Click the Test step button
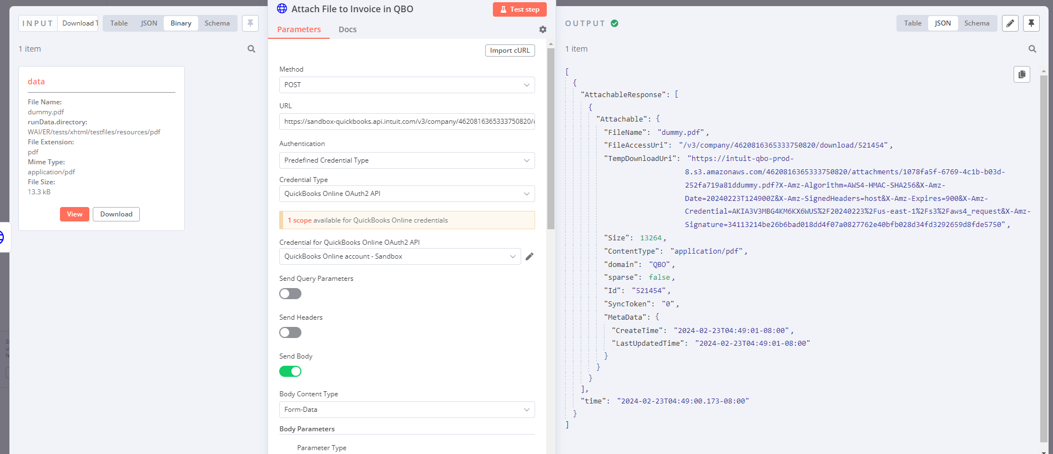Image resolution: width=1053 pixels, height=454 pixels. pyautogui.click(x=520, y=9)
